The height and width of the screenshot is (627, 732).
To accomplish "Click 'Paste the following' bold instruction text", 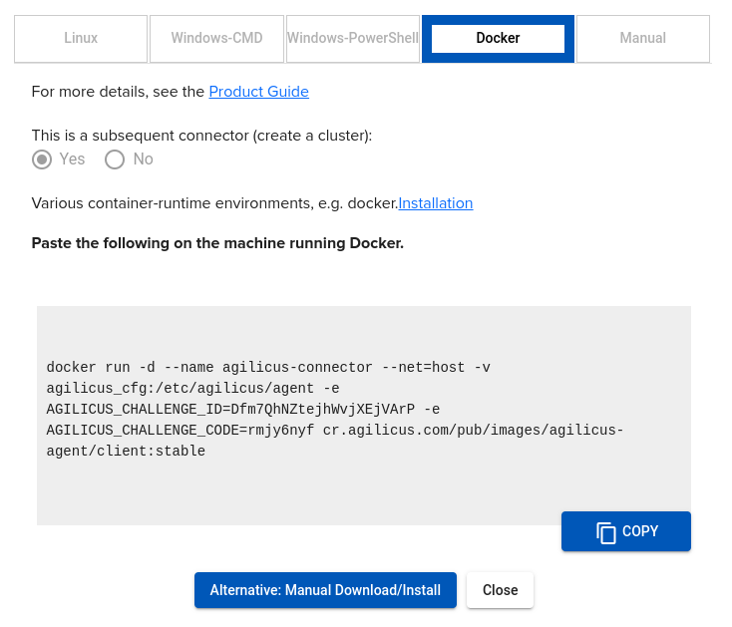I will (217, 243).
